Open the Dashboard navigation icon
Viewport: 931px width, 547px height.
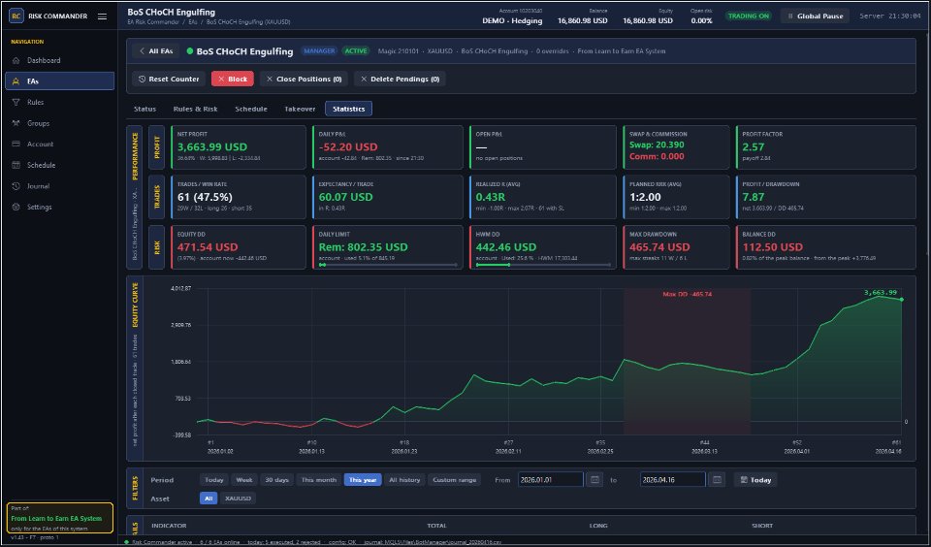point(16,60)
